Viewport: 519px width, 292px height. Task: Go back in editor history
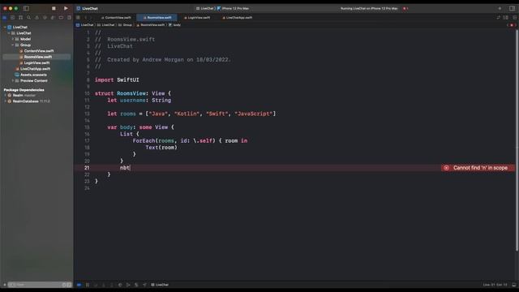(85, 18)
